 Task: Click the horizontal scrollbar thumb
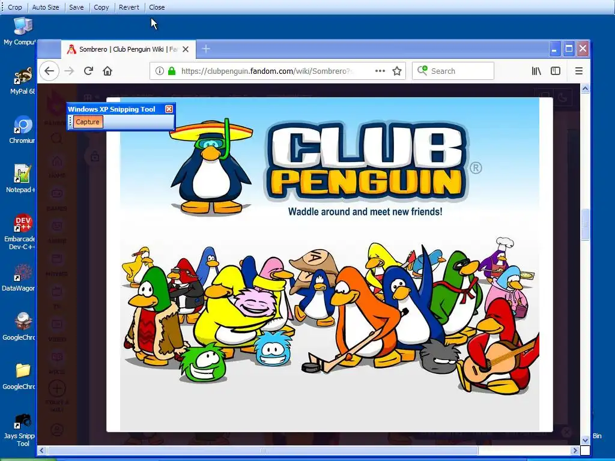262,450
